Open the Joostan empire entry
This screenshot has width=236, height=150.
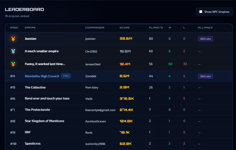[31, 39]
